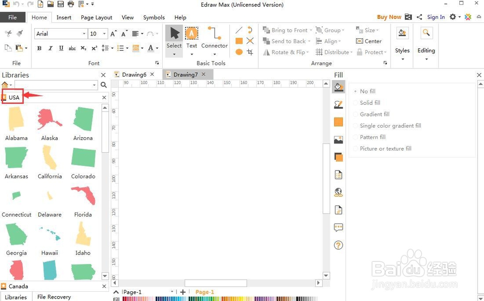Click the Format Painter brush icon
Image resolution: width=484 pixels, height=301 pixels.
[20, 33]
